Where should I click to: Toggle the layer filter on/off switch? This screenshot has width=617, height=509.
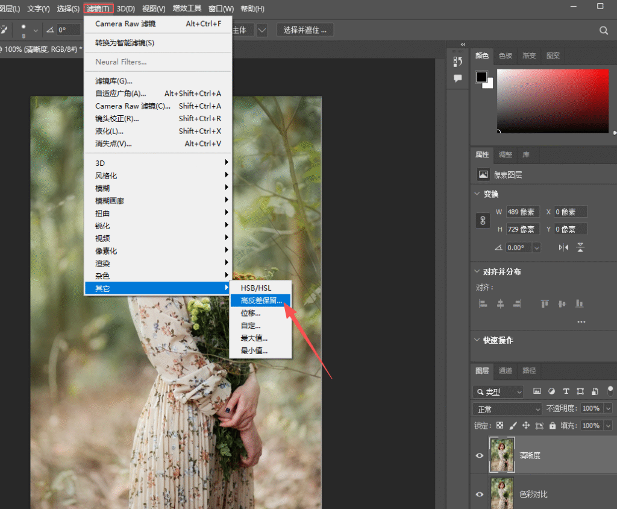point(610,390)
